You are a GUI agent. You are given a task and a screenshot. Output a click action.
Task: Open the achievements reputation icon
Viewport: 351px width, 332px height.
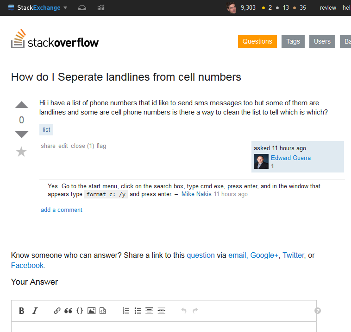[101, 8]
